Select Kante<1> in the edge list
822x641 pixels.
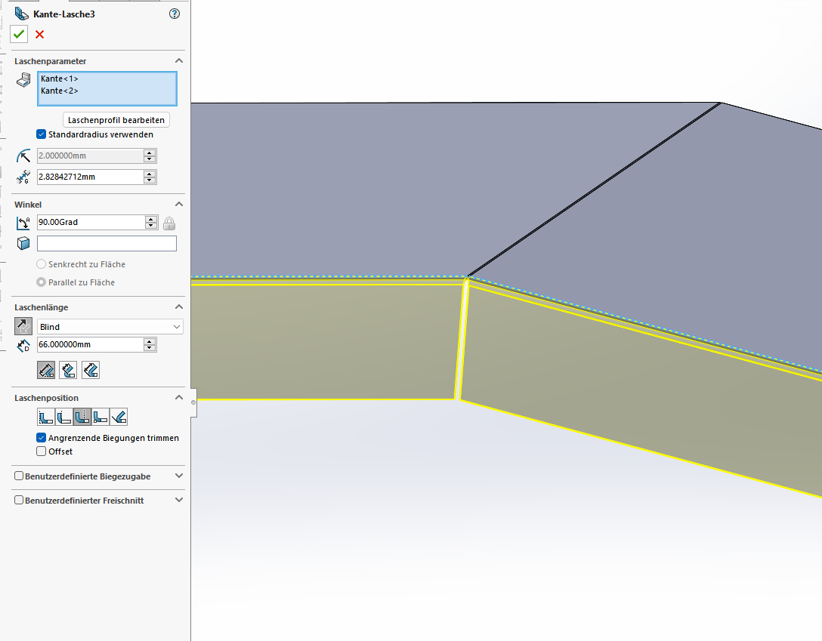(x=59, y=79)
